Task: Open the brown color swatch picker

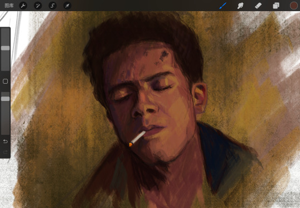Action: [x=294, y=6]
